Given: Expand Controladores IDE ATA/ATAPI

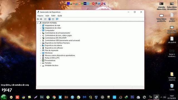Looking at the screenshot, I should pyautogui.click(x=40, y=38).
